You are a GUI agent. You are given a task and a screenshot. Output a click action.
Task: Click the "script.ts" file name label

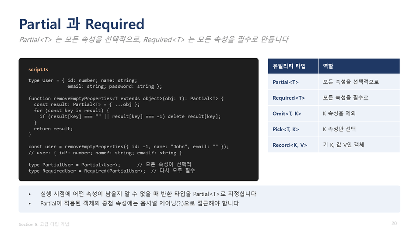38,69
